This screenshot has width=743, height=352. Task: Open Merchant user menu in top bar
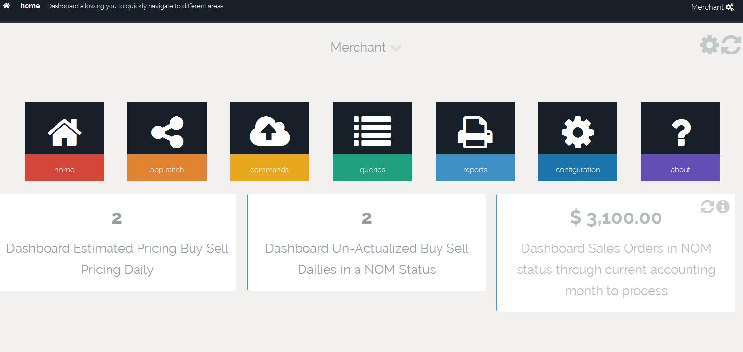(x=712, y=7)
